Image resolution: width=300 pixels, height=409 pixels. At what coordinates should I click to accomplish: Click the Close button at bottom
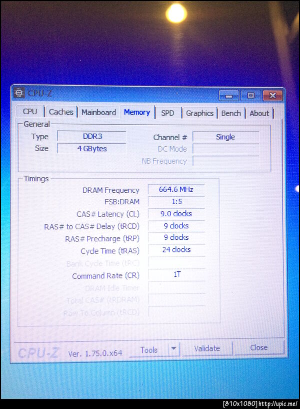tap(259, 347)
